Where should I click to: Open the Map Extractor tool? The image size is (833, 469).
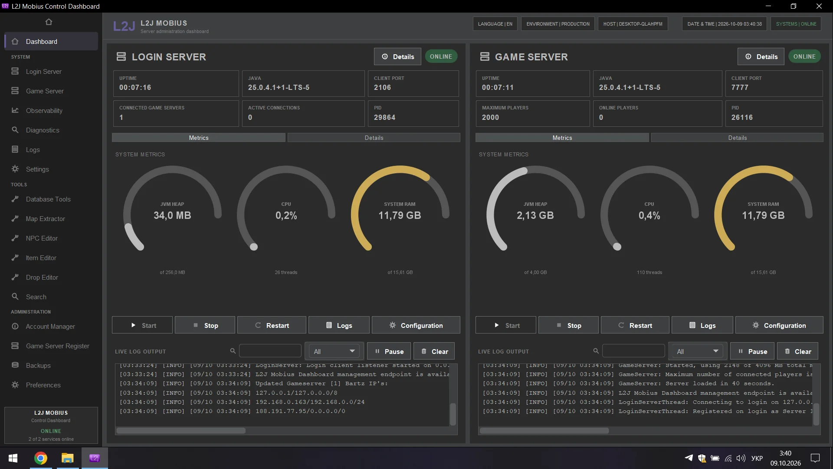pos(51,219)
